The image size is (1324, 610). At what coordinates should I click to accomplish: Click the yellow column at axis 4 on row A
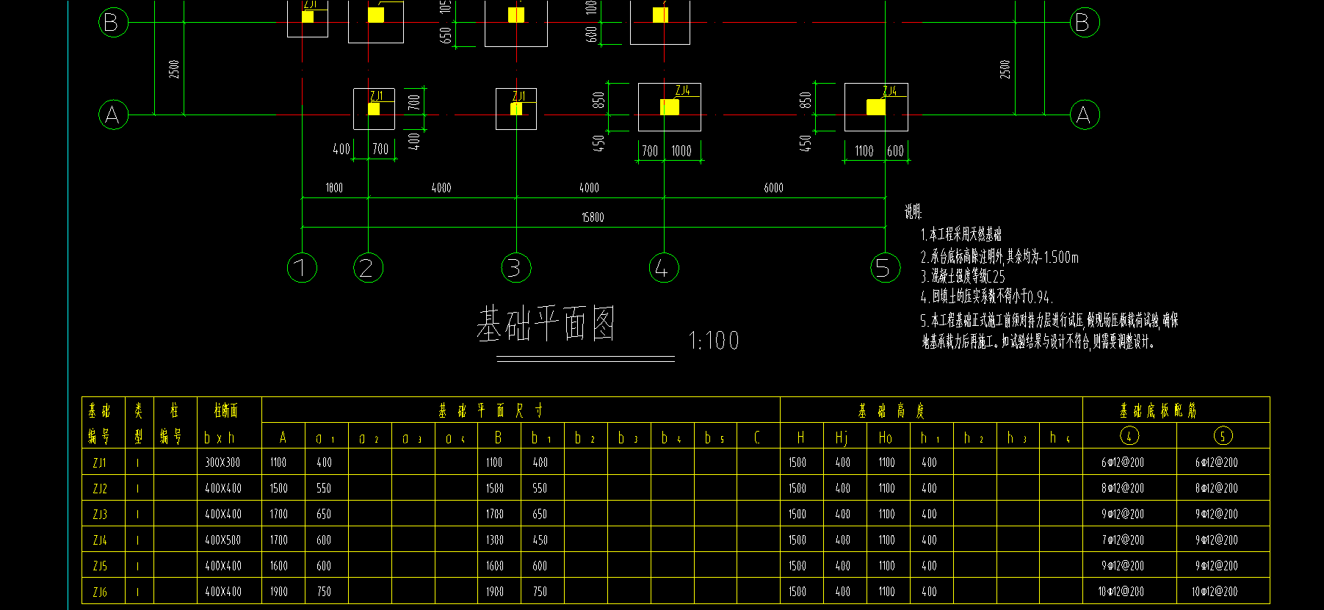[669, 107]
